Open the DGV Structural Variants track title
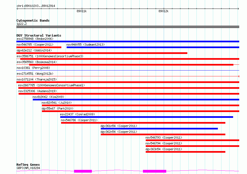This screenshot has width=247, height=174. [39, 35]
